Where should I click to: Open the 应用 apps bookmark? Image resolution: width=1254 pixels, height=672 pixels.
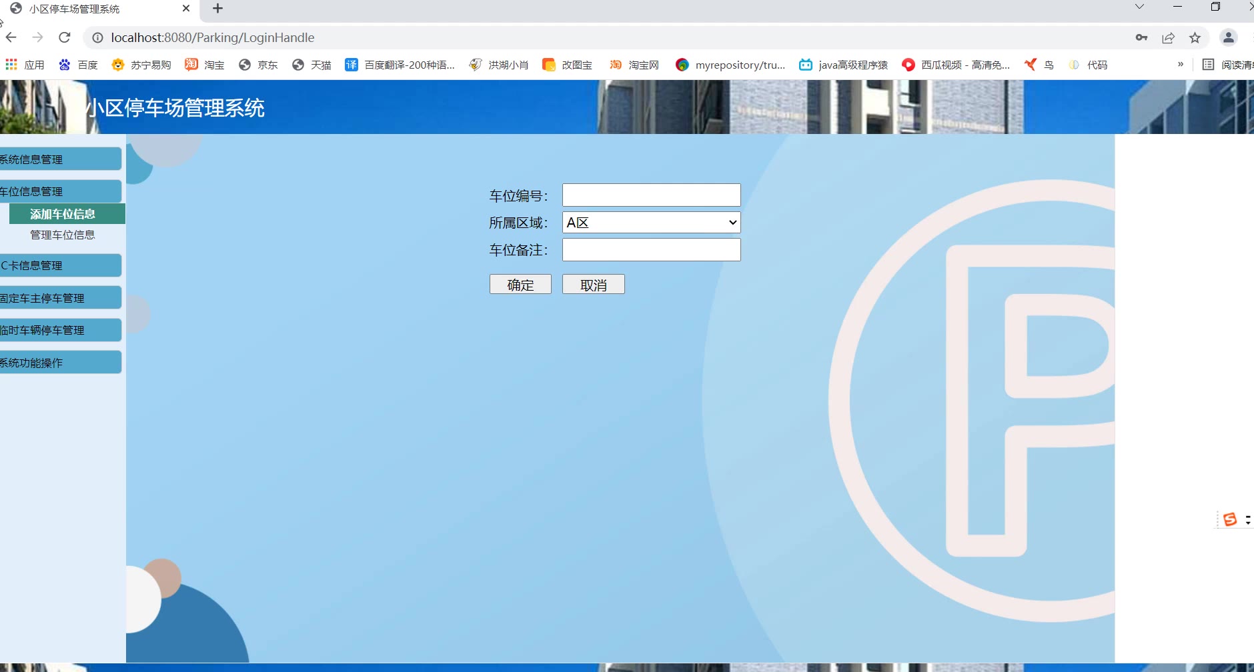click(25, 65)
